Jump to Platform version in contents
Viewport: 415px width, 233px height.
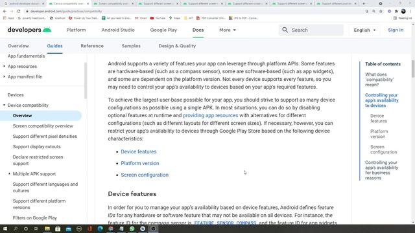379,134
